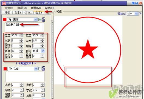Increase lower 字宽 with up spinner
This screenshot has width=144, height=99.
(x=43, y=89)
